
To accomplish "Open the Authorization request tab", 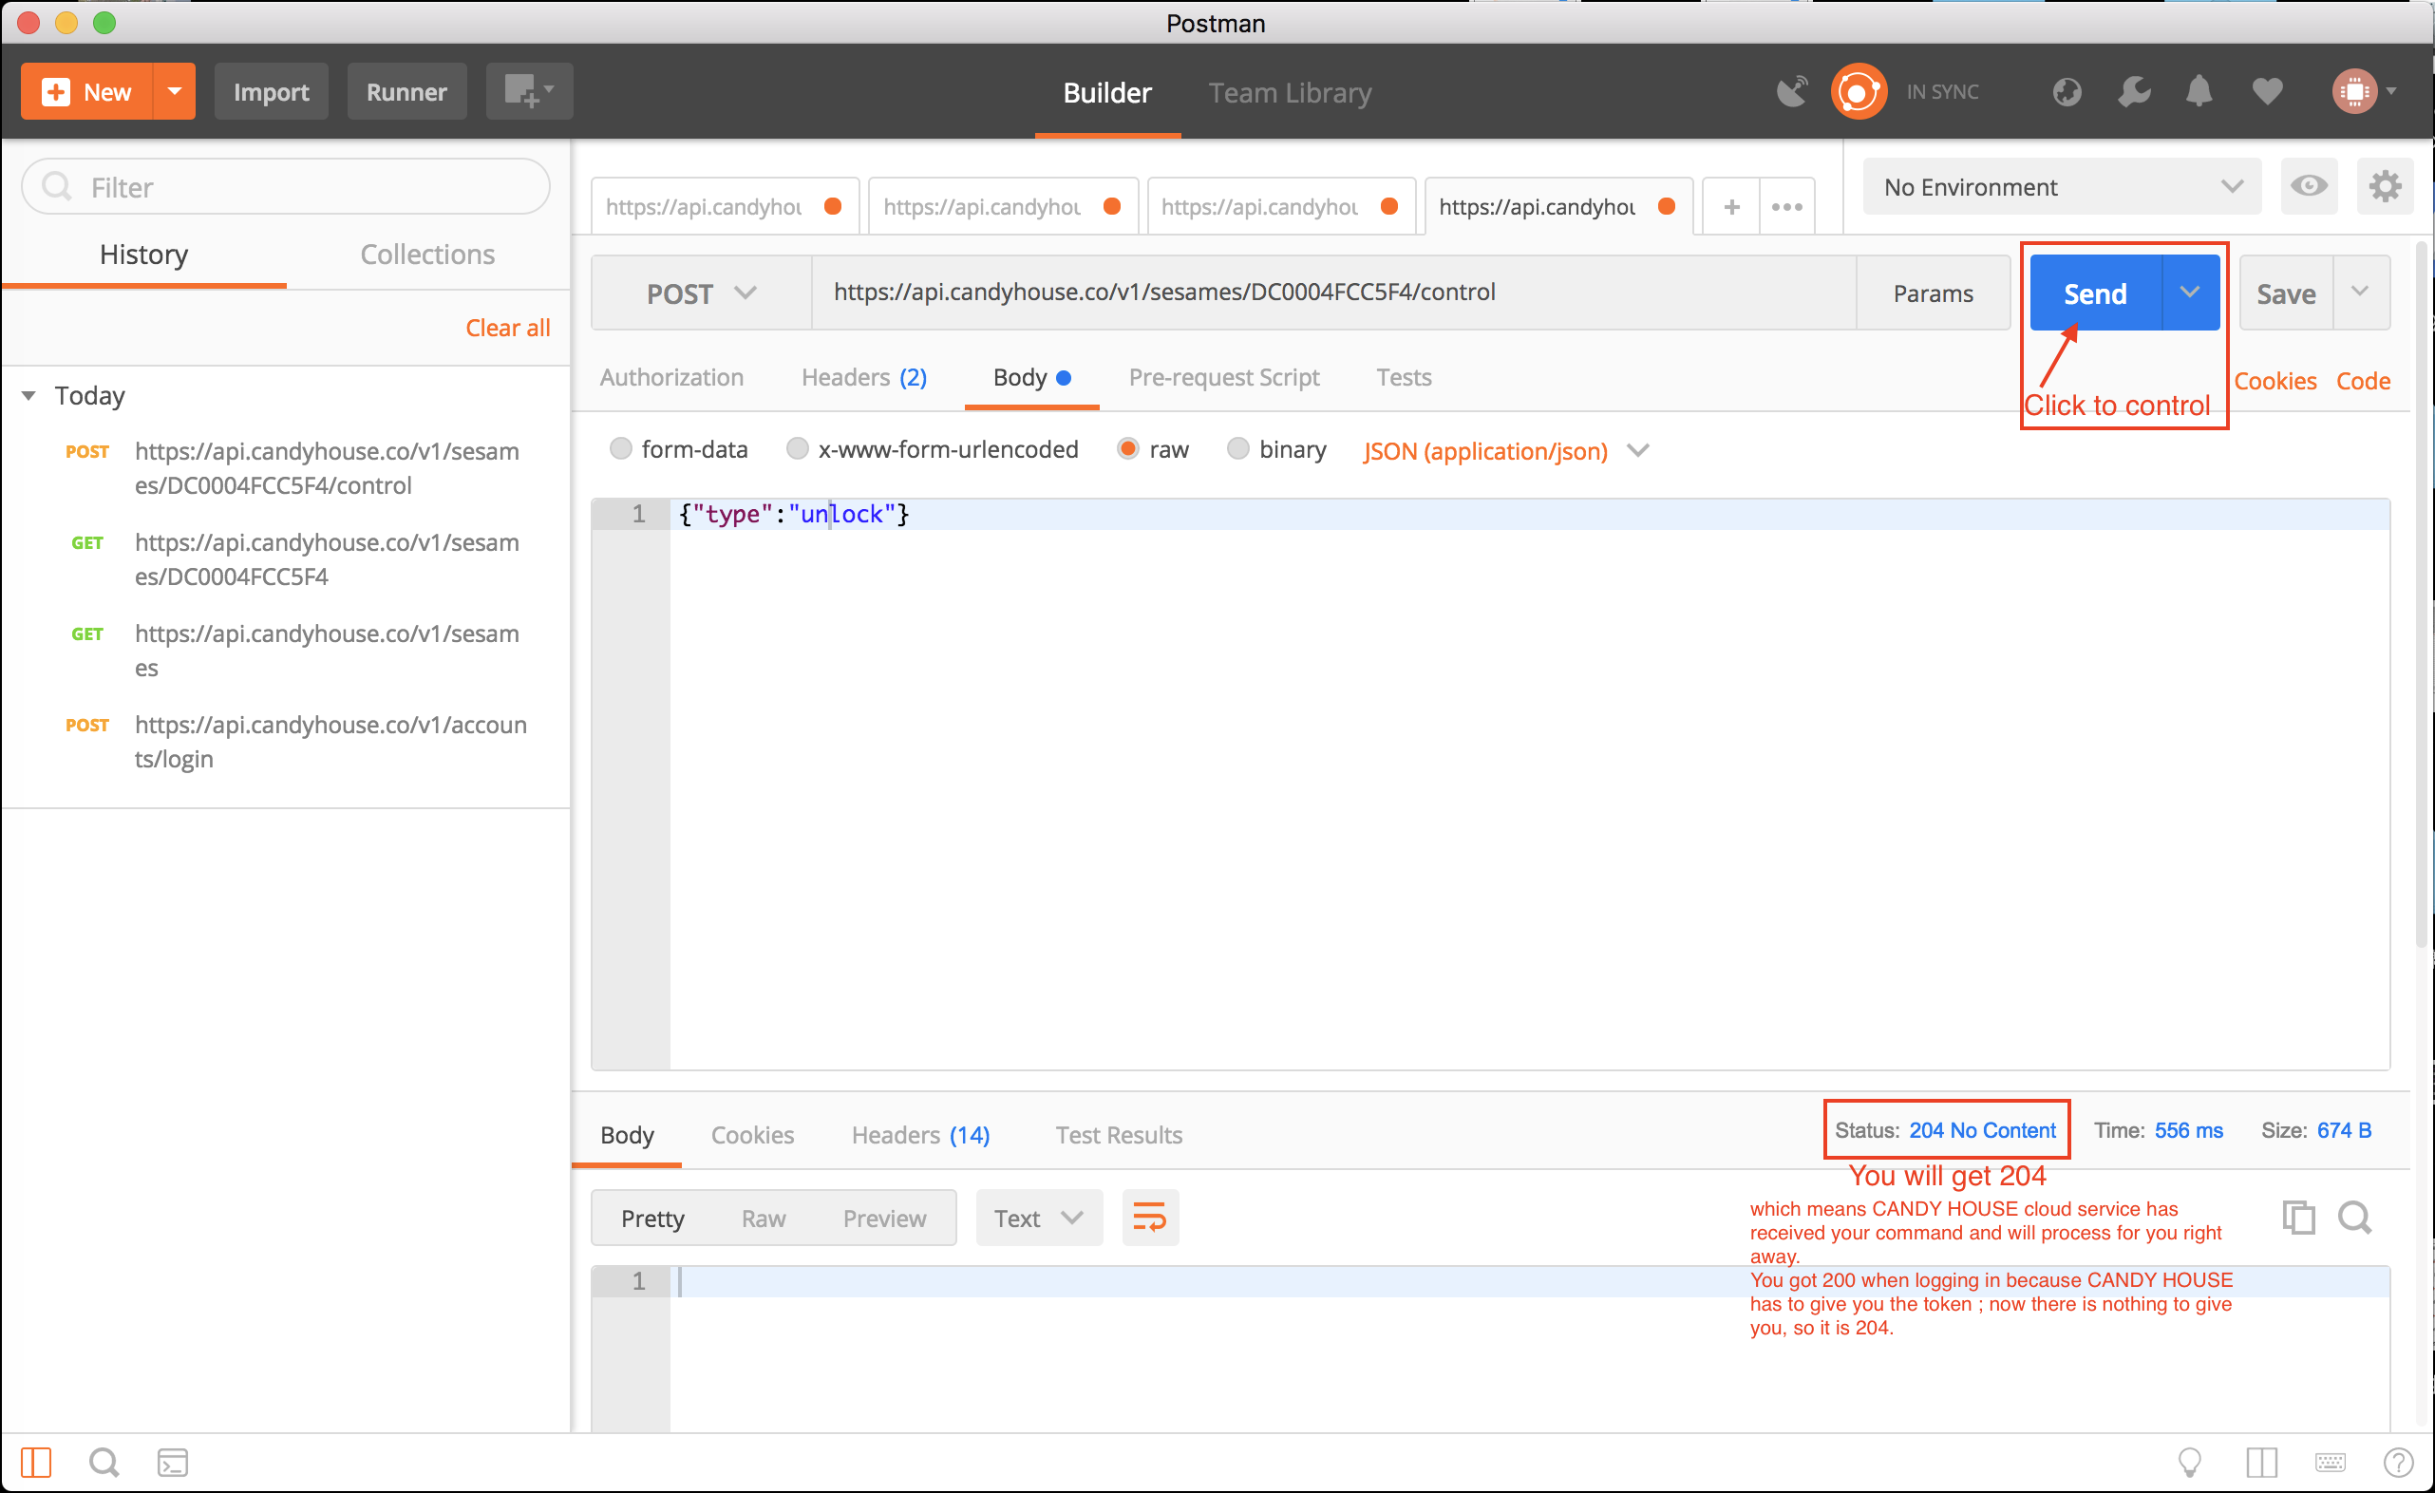I will pos(671,376).
